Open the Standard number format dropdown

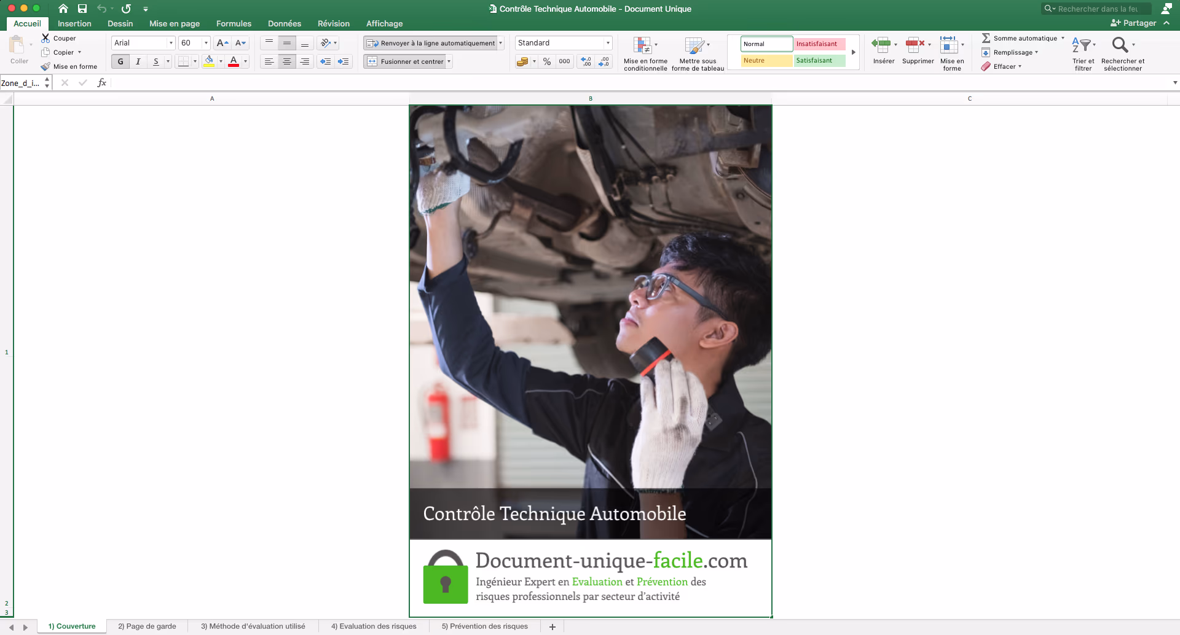click(608, 43)
